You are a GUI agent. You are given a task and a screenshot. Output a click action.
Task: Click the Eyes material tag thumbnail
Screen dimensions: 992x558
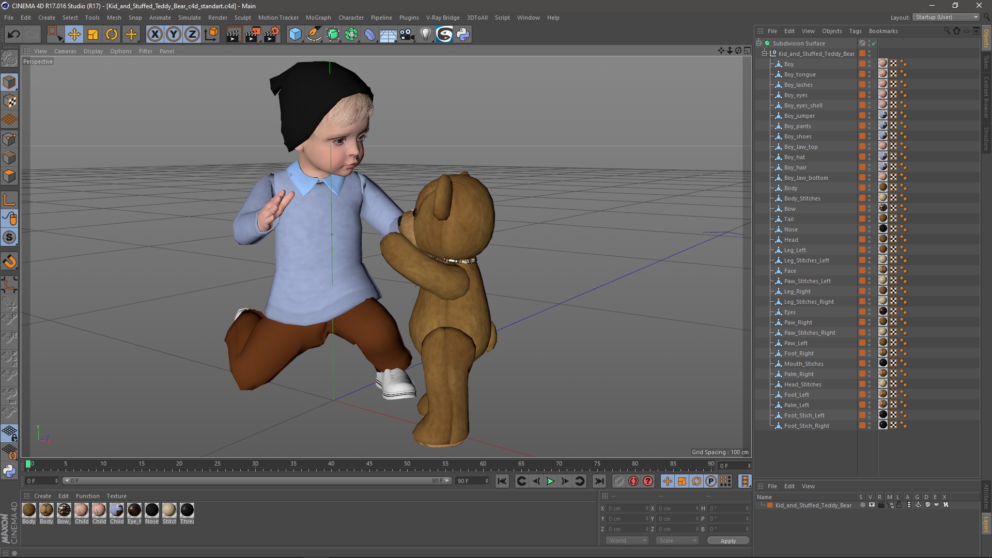point(883,312)
